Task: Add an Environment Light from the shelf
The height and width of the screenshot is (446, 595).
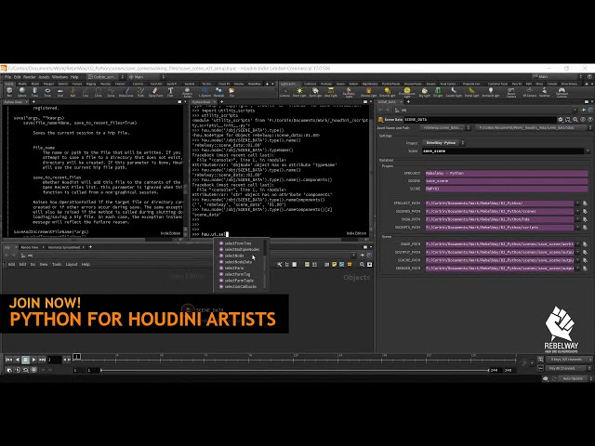Action: (407, 92)
